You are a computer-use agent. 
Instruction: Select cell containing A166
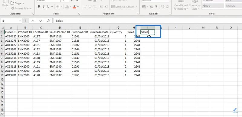(41, 71)
